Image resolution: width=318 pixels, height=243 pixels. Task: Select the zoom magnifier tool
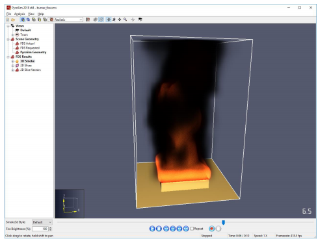pos(126,19)
